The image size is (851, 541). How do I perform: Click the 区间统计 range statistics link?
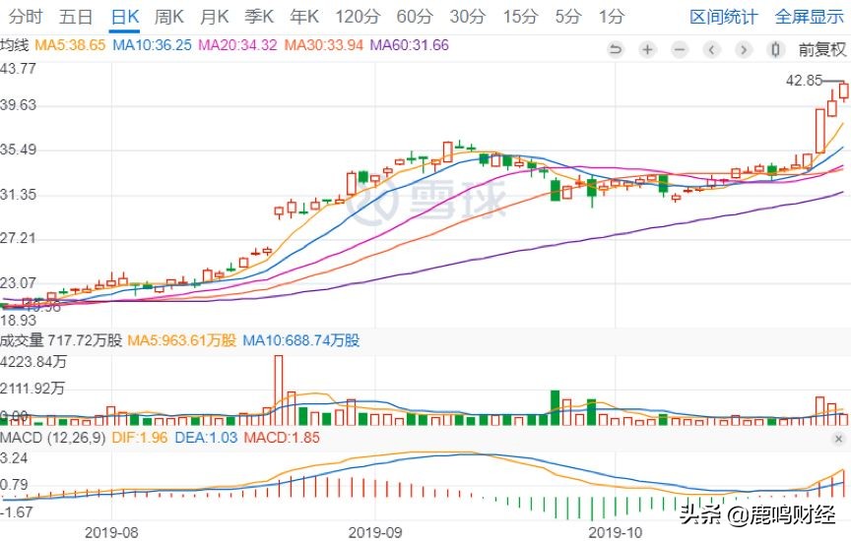tap(724, 17)
